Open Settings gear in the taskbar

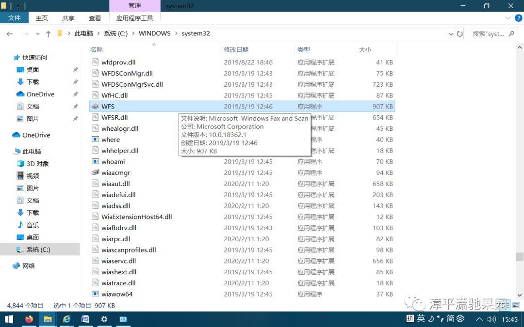coord(104,319)
